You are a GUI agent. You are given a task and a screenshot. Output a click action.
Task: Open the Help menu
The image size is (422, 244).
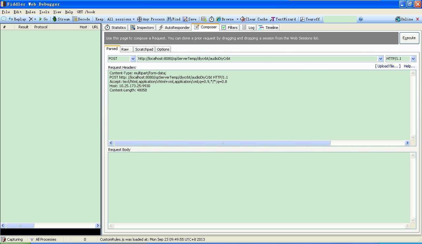click(x=69, y=12)
